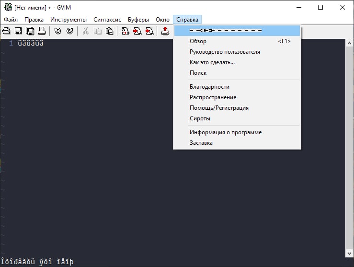Screen dimensions: 354x267
Task: Choose Распространение menu entry
Action: 237,97
